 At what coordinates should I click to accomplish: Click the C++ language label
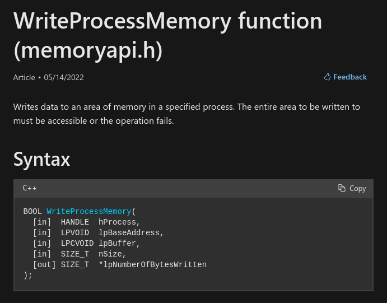30,188
